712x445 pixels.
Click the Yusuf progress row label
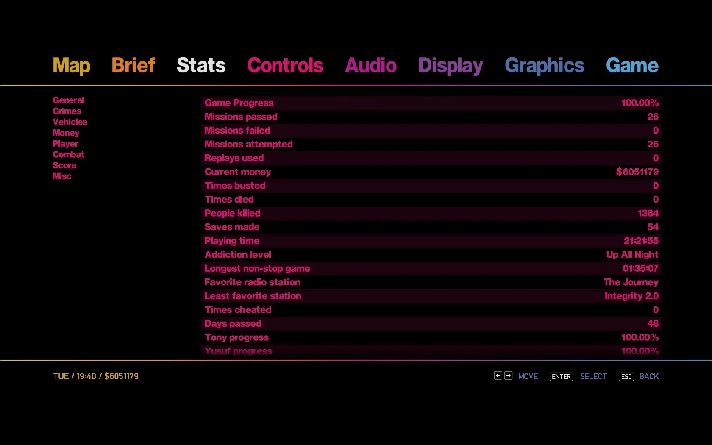[x=238, y=351]
